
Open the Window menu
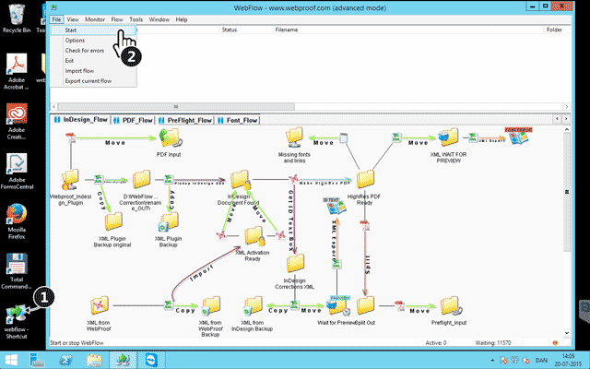click(159, 19)
